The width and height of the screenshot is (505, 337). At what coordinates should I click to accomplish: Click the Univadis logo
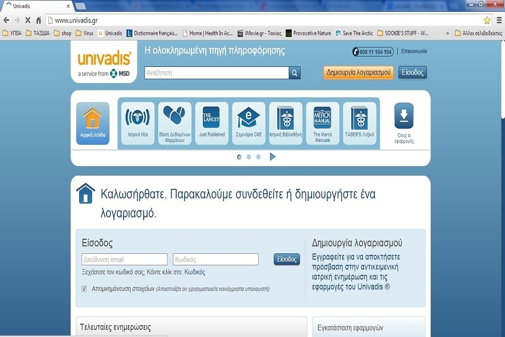(x=104, y=63)
